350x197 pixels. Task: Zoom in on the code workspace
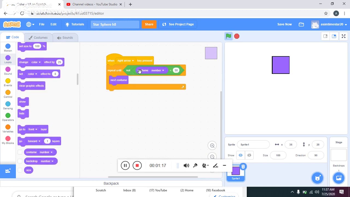pyautogui.click(x=212, y=146)
